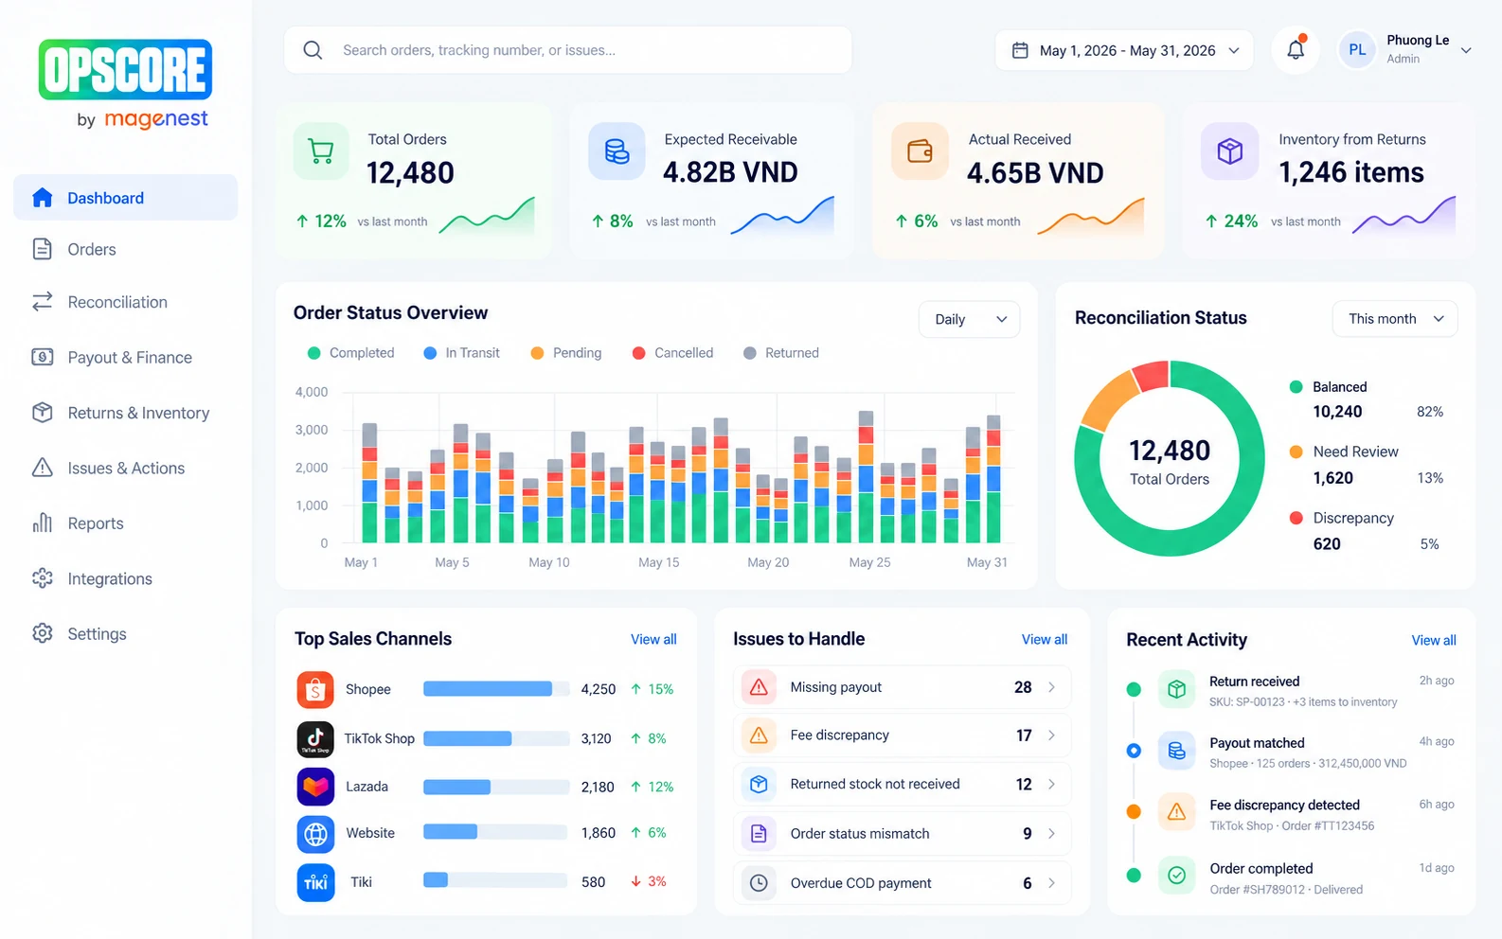Click the Inventory from Returns box icon
The height and width of the screenshot is (939, 1502).
pos(1229,151)
